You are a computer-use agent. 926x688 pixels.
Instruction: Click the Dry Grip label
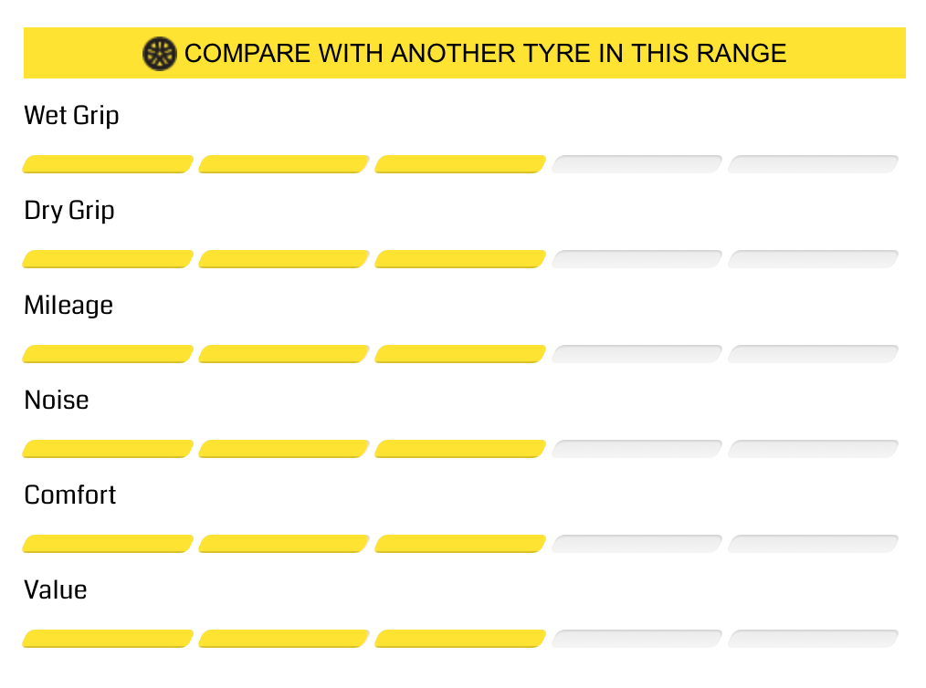point(69,211)
